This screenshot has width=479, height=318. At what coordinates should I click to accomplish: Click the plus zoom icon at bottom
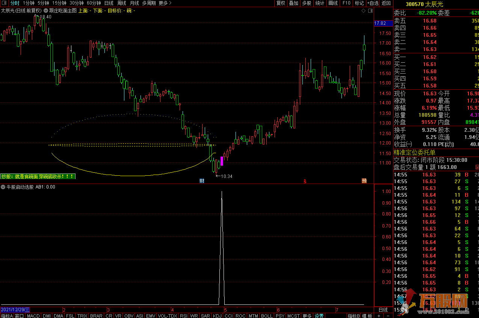[379, 316]
